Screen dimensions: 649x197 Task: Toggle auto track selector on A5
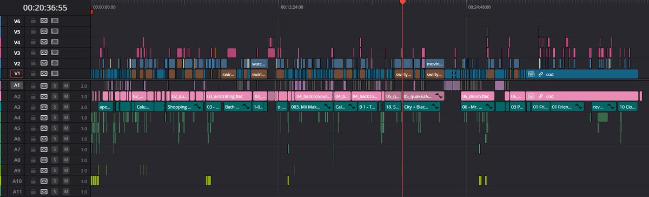tap(44, 128)
